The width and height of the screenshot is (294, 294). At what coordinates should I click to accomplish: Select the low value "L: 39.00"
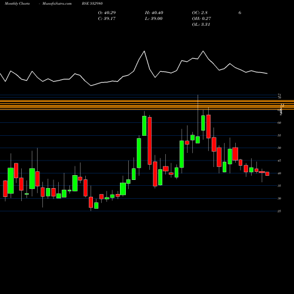(x=154, y=19)
